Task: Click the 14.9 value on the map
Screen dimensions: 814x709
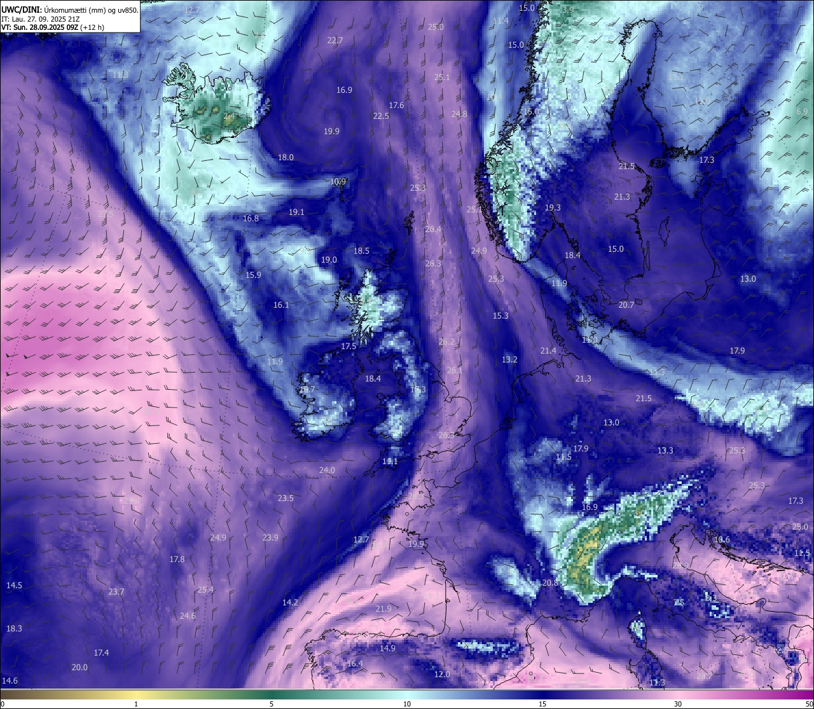Action: pyautogui.click(x=387, y=649)
